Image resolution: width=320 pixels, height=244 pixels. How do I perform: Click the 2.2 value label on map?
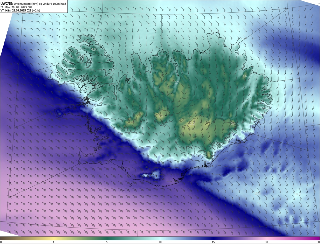pos(192,123)
